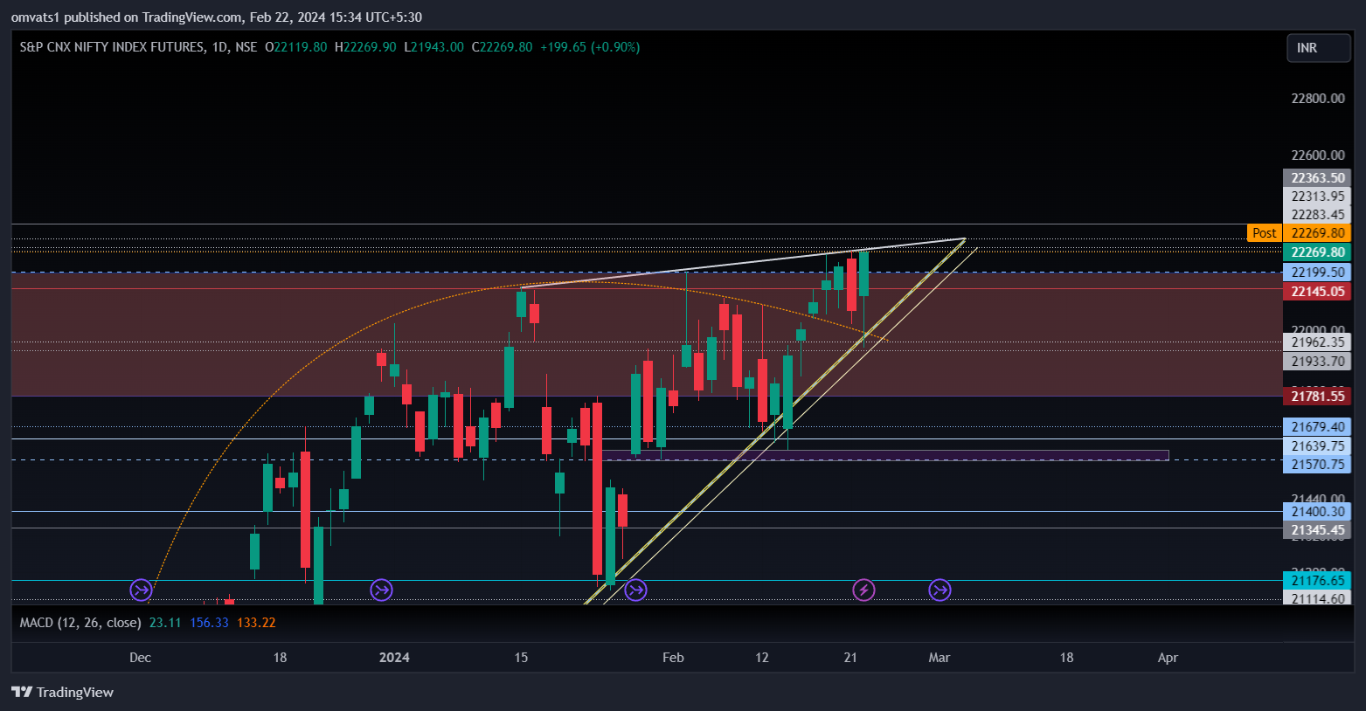Click the 21639.75 price label

pos(1317,446)
